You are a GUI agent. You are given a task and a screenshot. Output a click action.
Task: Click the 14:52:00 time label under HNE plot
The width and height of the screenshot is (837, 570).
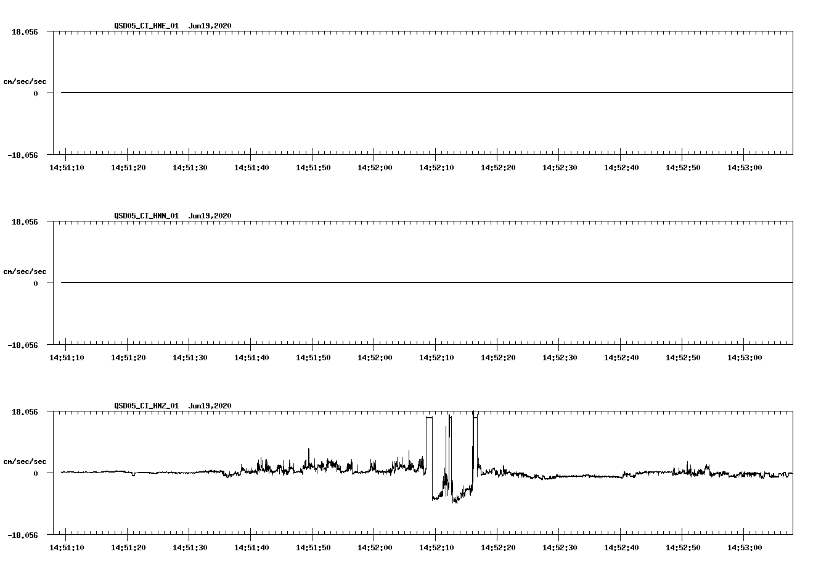pyautogui.click(x=375, y=168)
